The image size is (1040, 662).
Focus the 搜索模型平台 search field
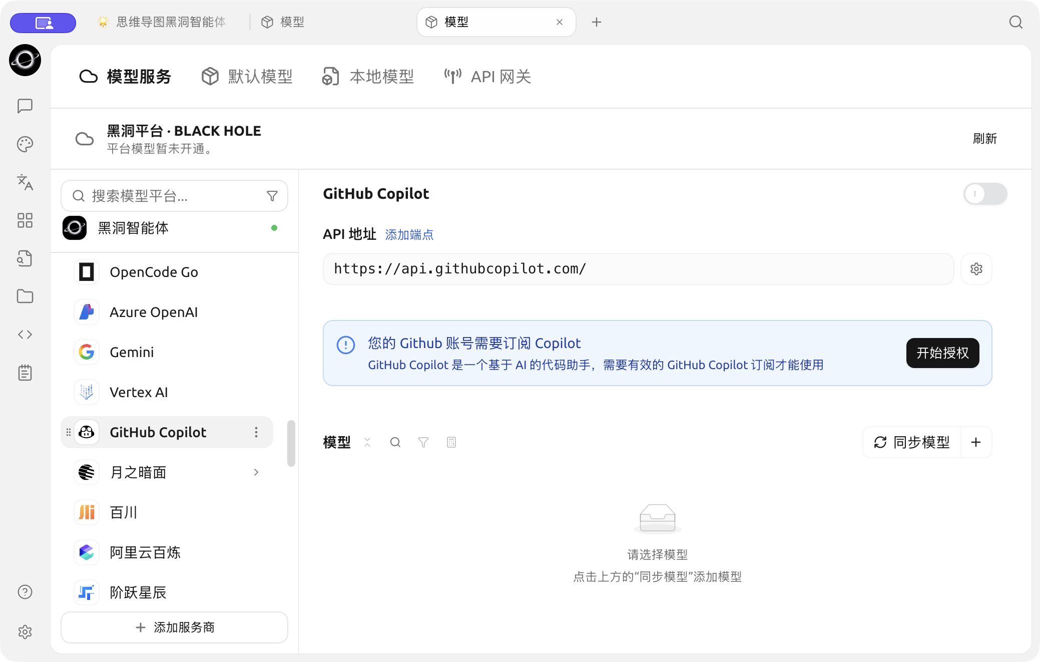tap(174, 196)
